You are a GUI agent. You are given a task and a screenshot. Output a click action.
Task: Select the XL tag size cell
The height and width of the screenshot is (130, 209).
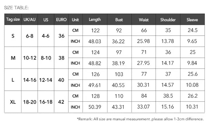13,102
